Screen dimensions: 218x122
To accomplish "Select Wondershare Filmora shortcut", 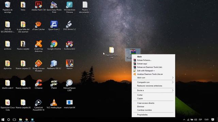I will pos(69,7).
